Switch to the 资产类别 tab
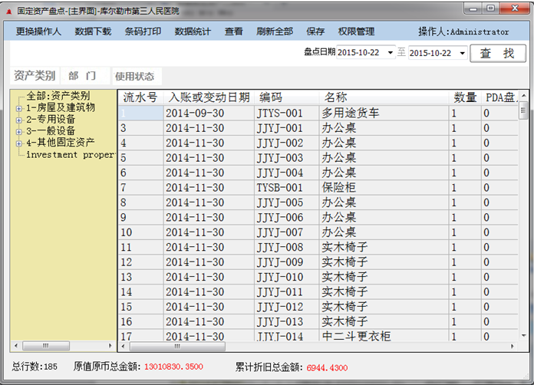This screenshot has width=534, height=385. click(35, 76)
